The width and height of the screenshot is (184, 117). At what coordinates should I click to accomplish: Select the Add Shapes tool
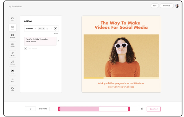click(x=13, y=71)
